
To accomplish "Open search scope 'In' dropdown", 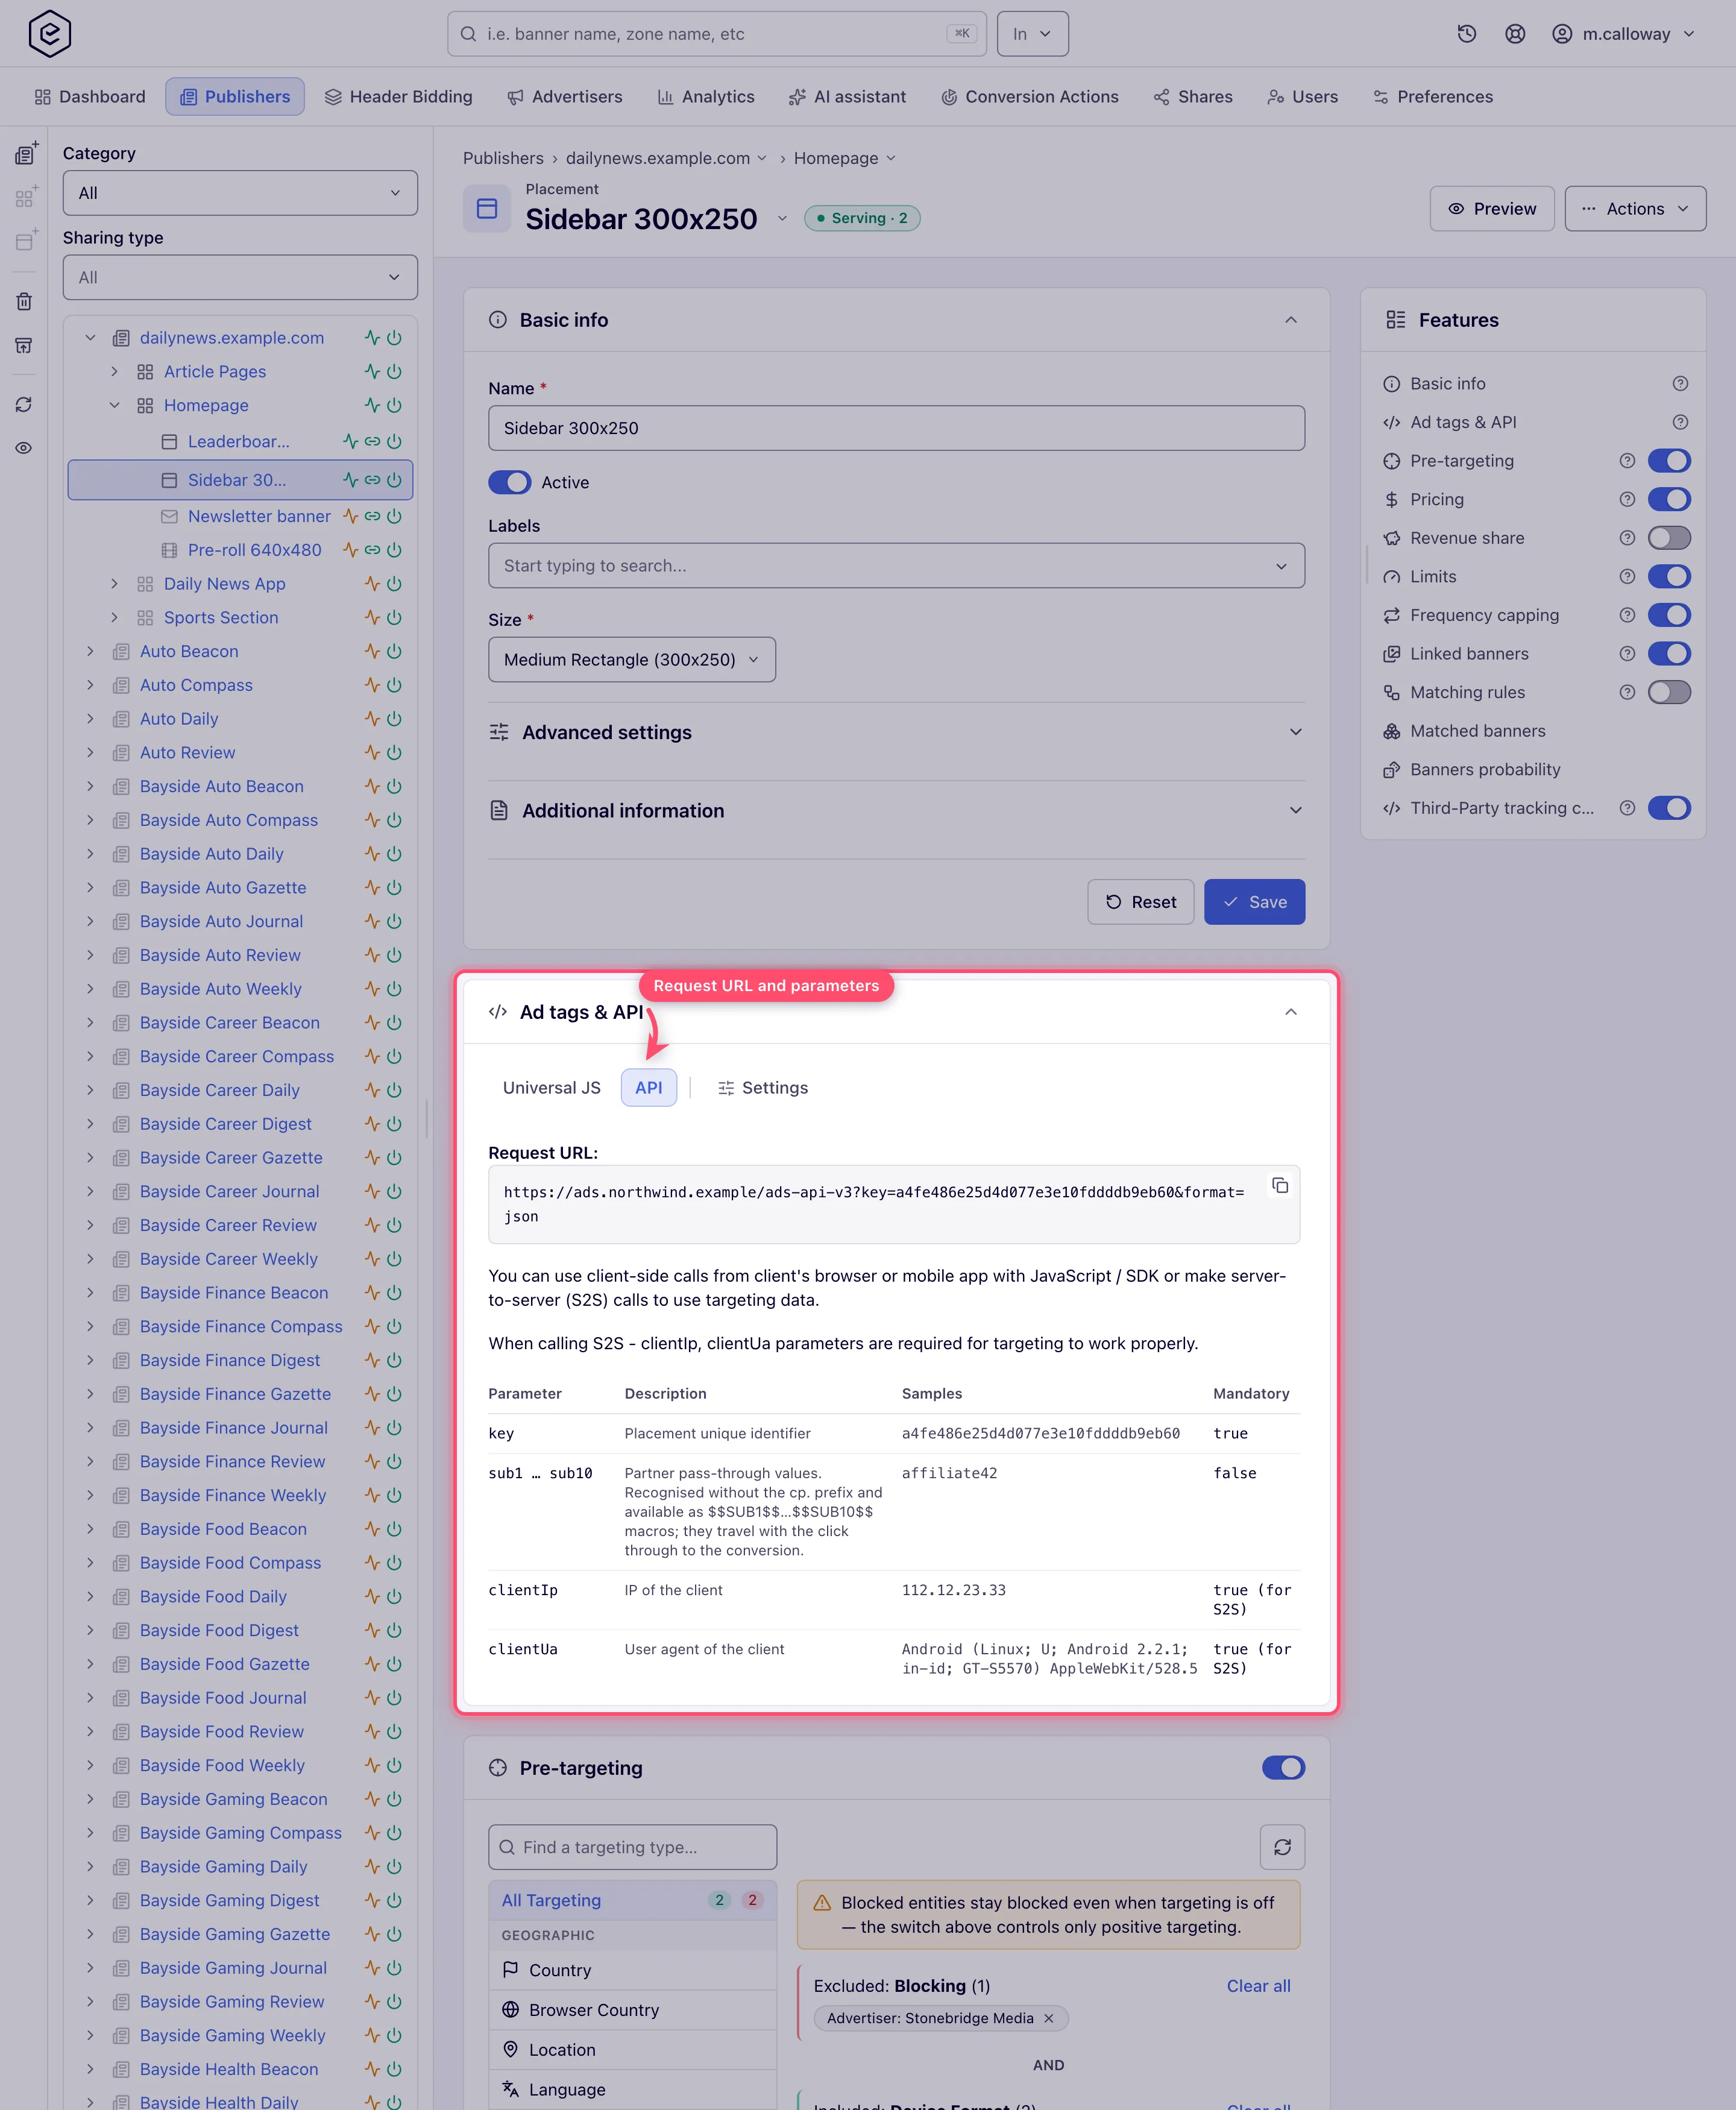I will pos(1032,33).
